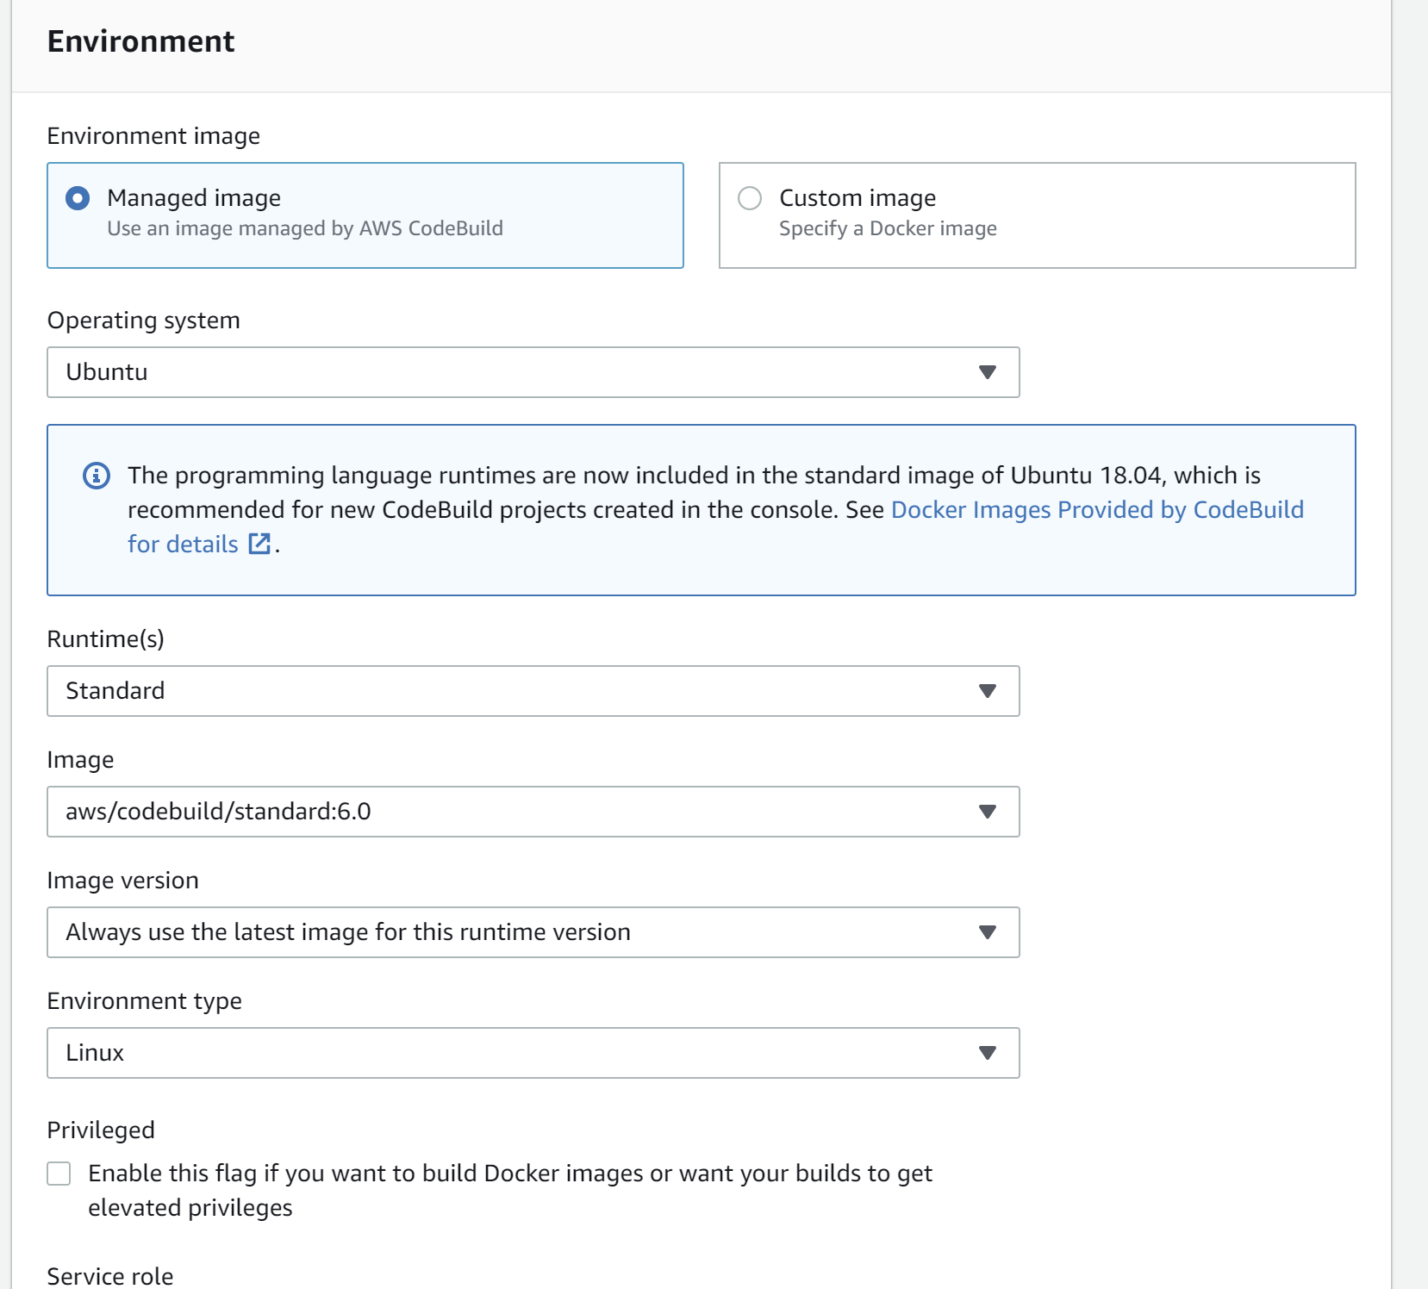Click the 'Privileged' label
1428x1289 pixels.
pyautogui.click(x=101, y=1130)
